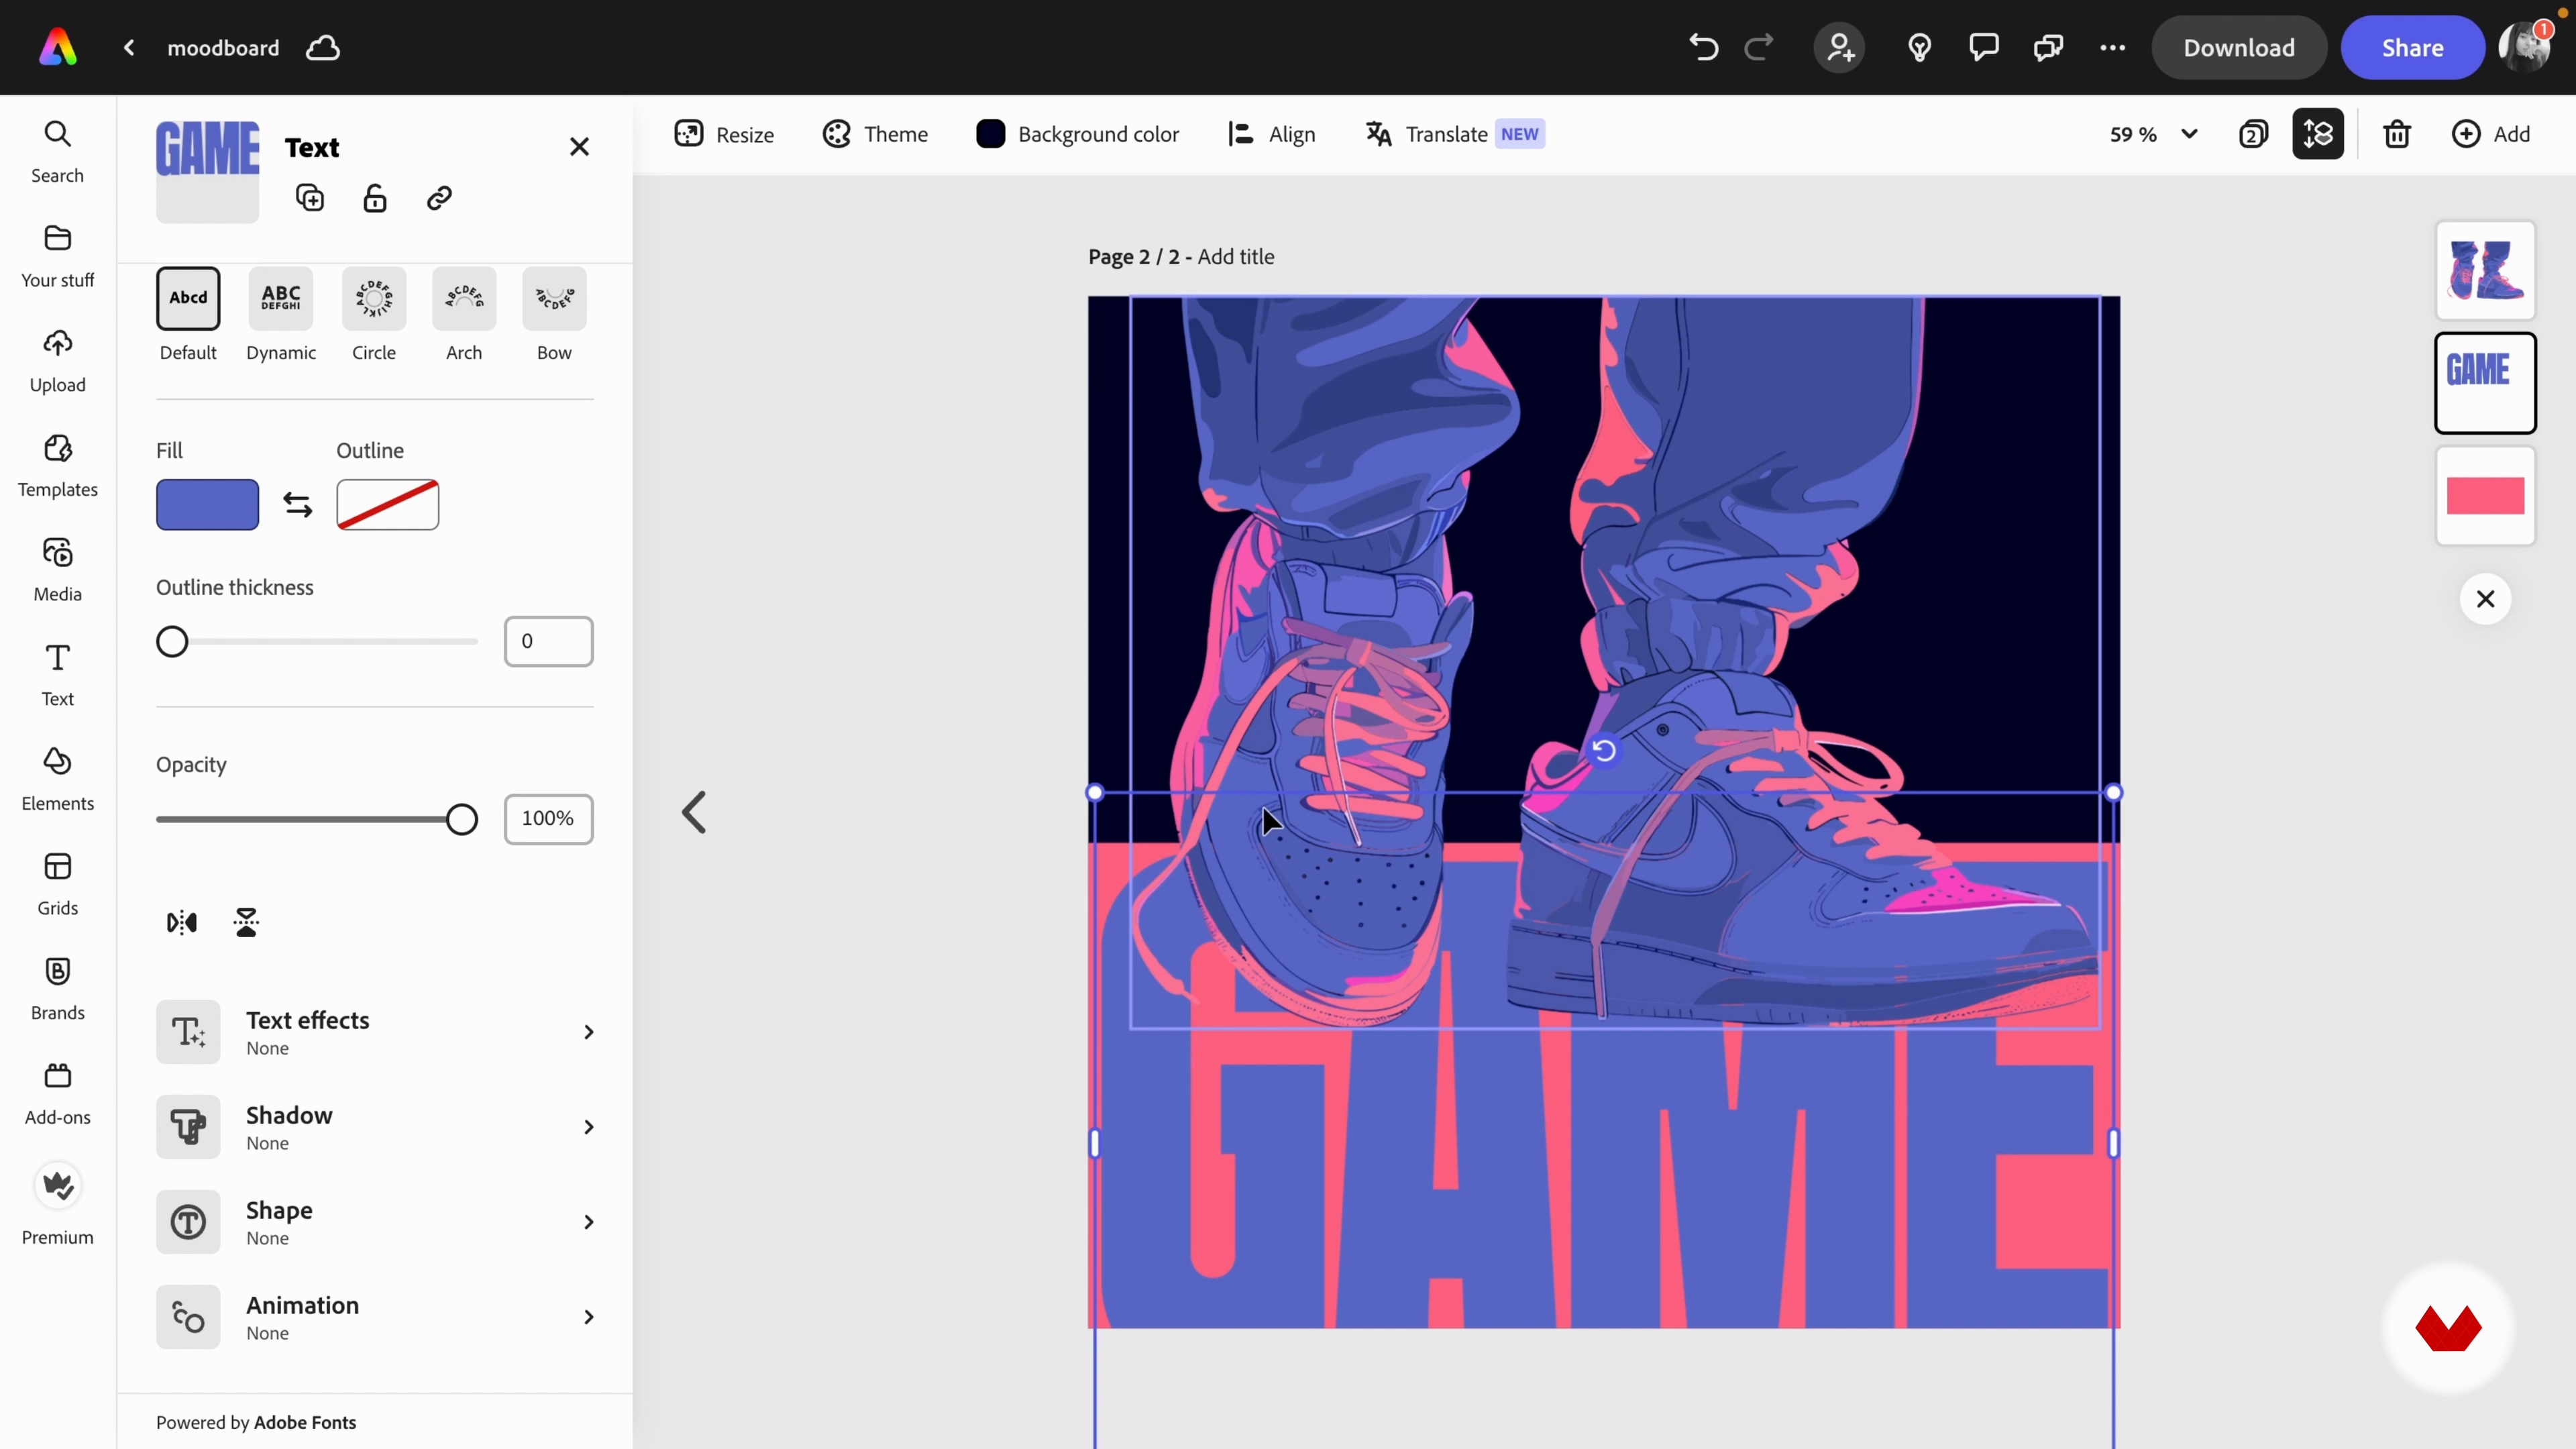Click the duplicate text icon
2576x1449 pixels.
[x=310, y=198]
